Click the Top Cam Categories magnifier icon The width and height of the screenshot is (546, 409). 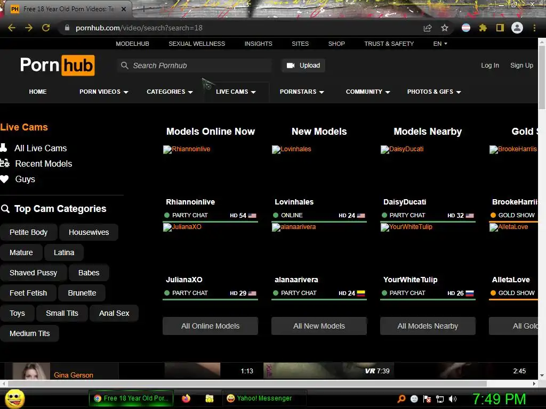5,209
